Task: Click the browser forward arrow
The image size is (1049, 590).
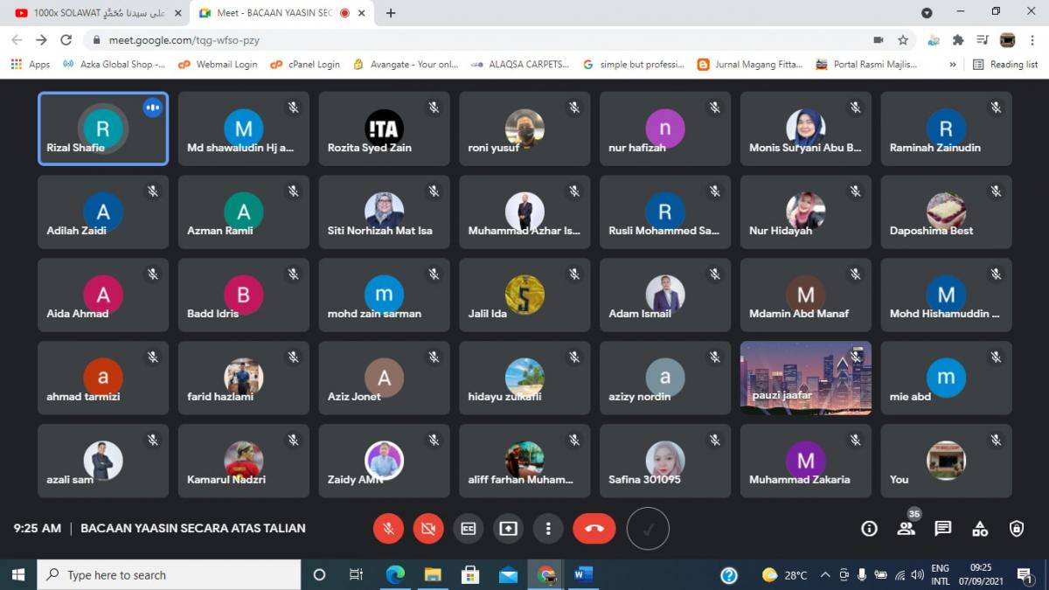Action: (x=42, y=40)
